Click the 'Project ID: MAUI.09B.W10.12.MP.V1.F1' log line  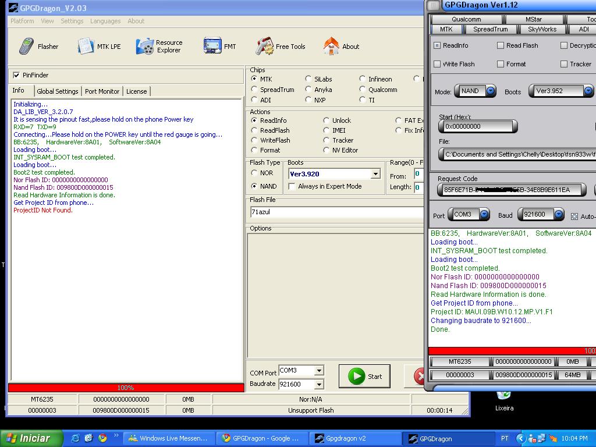click(491, 312)
